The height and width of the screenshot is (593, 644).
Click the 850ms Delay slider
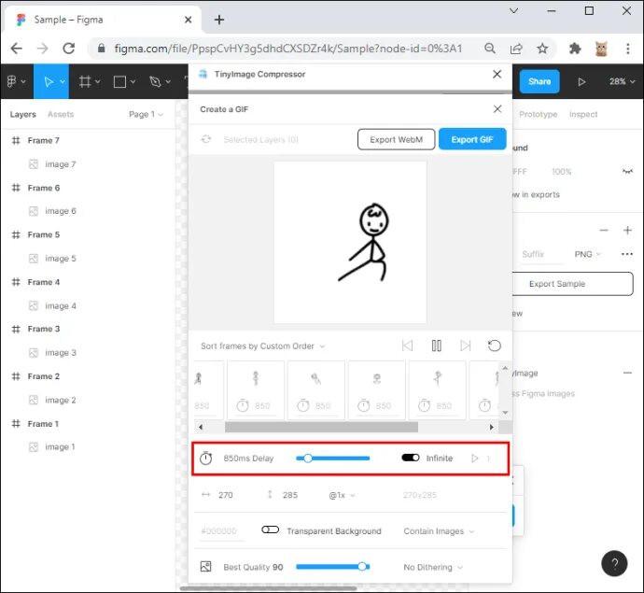[x=332, y=458]
